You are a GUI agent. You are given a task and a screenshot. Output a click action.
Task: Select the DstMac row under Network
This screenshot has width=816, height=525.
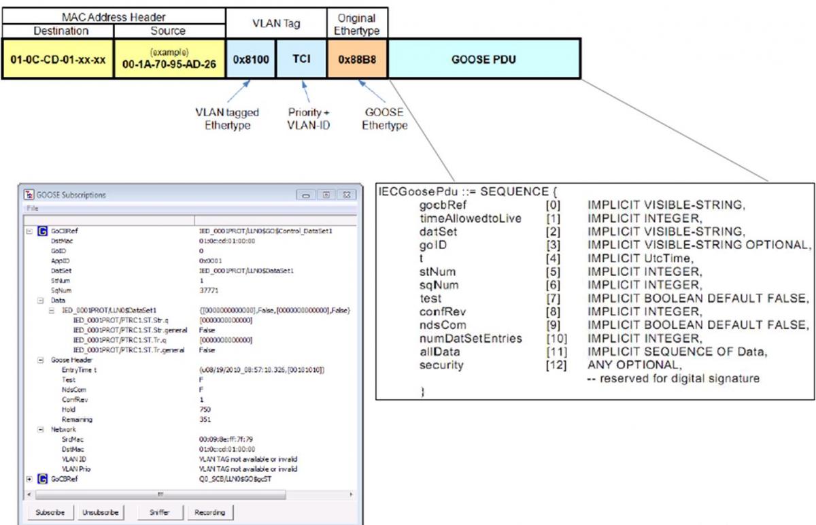tap(189, 450)
